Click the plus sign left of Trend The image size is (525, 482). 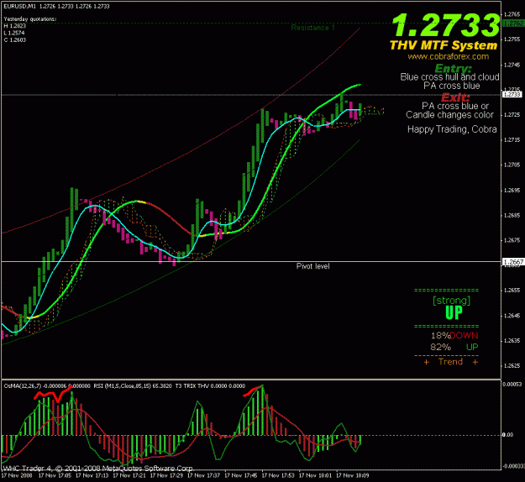(x=426, y=362)
